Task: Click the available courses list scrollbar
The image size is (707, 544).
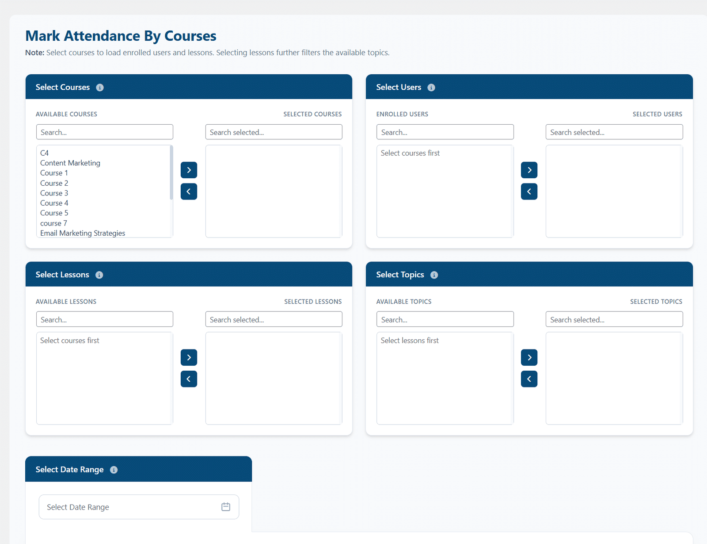Action: [171, 172]
